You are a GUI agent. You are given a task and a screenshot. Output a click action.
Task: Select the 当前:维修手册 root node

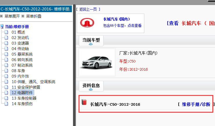point(17,27)
